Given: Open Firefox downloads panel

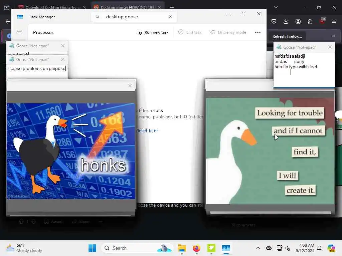Looking at the screenshot, I should pyautogui.click(x=286, y=21).
